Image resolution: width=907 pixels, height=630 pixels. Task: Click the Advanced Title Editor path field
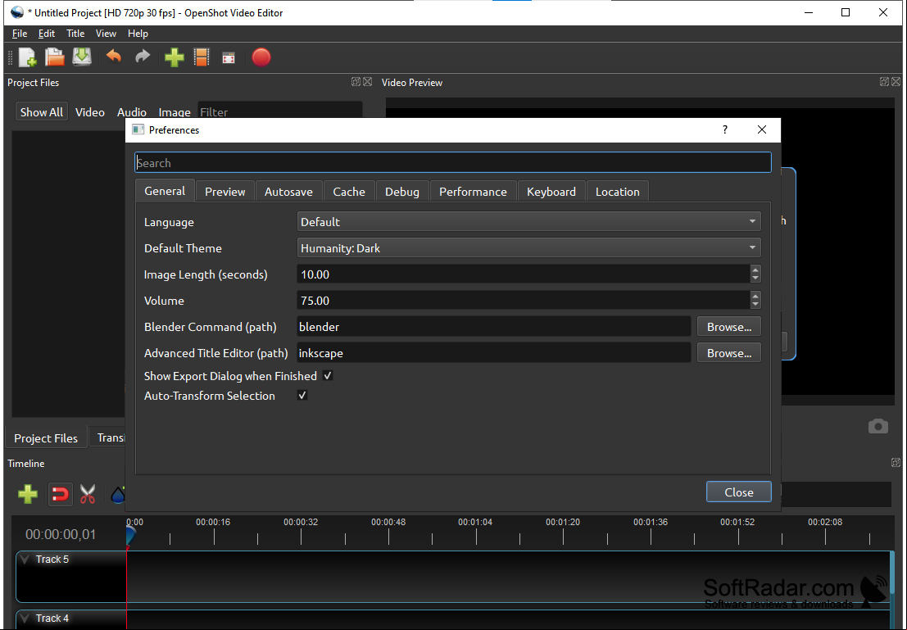(x=494, y=353)
